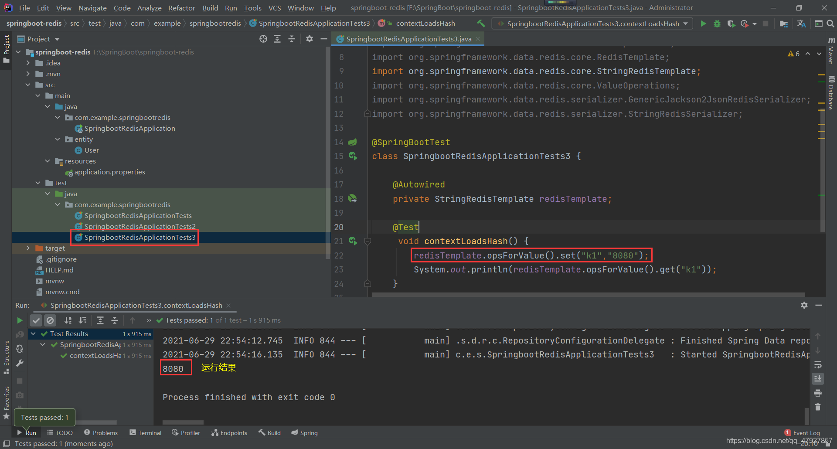Click the Print icon in the console
Image resolution: width=837 pixels, height=449 pixels.
point(818,393)
